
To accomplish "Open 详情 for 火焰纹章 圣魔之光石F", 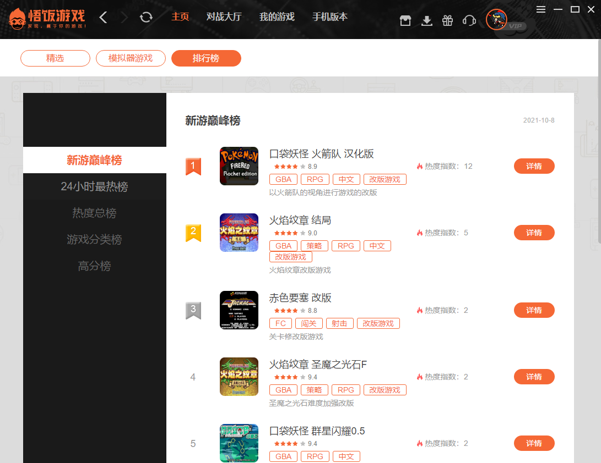I will click(x=534, y=377).
